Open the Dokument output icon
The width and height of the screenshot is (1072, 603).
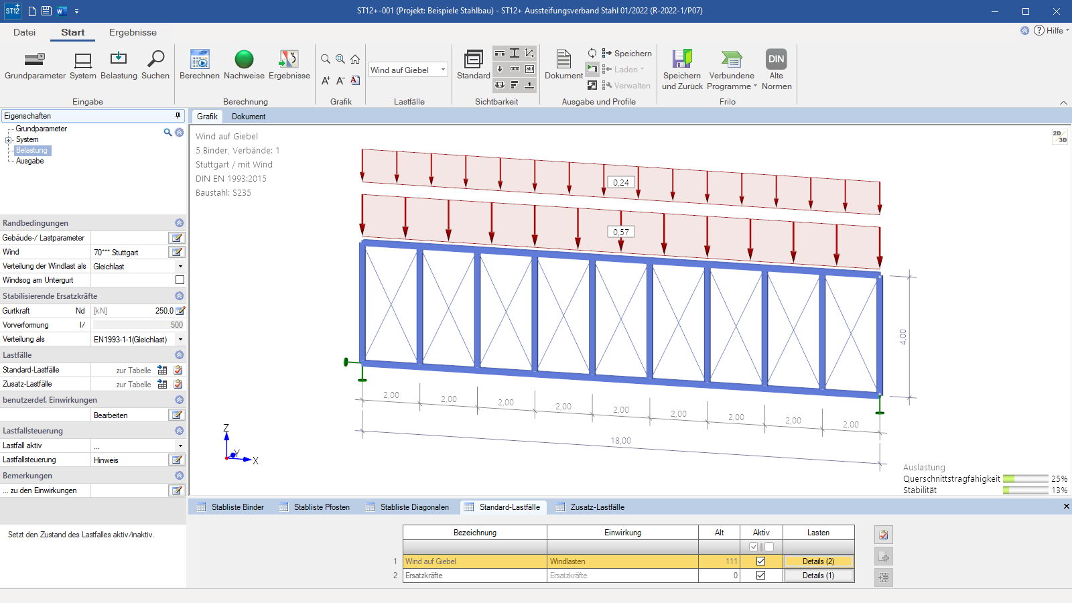(563, 65)
